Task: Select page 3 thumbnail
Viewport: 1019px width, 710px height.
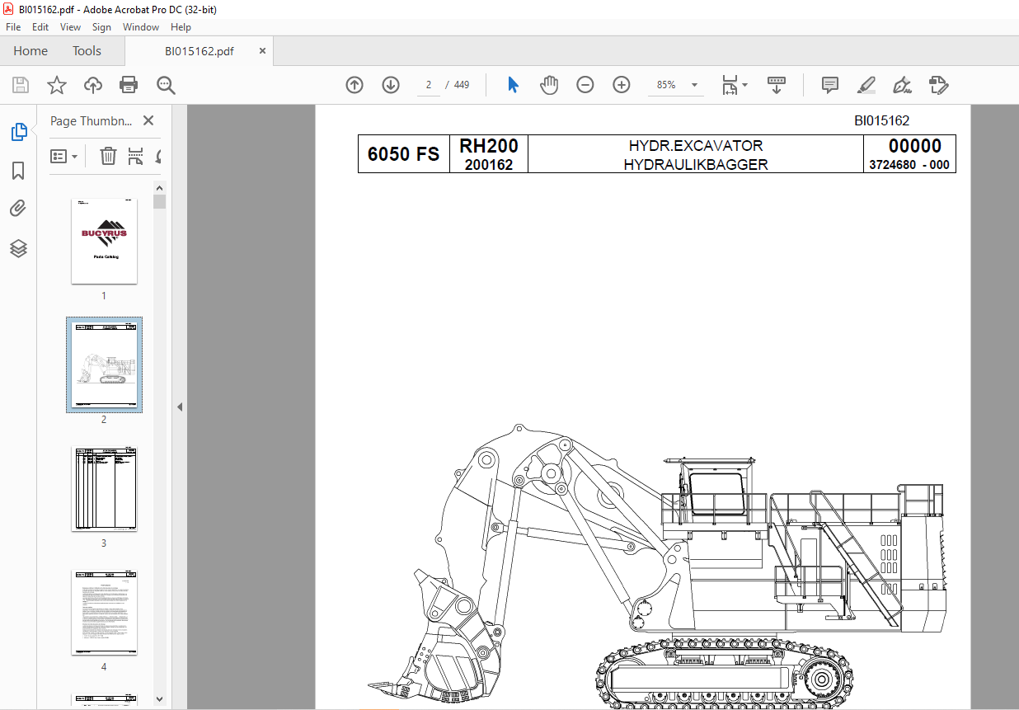Action: point(104,488)
